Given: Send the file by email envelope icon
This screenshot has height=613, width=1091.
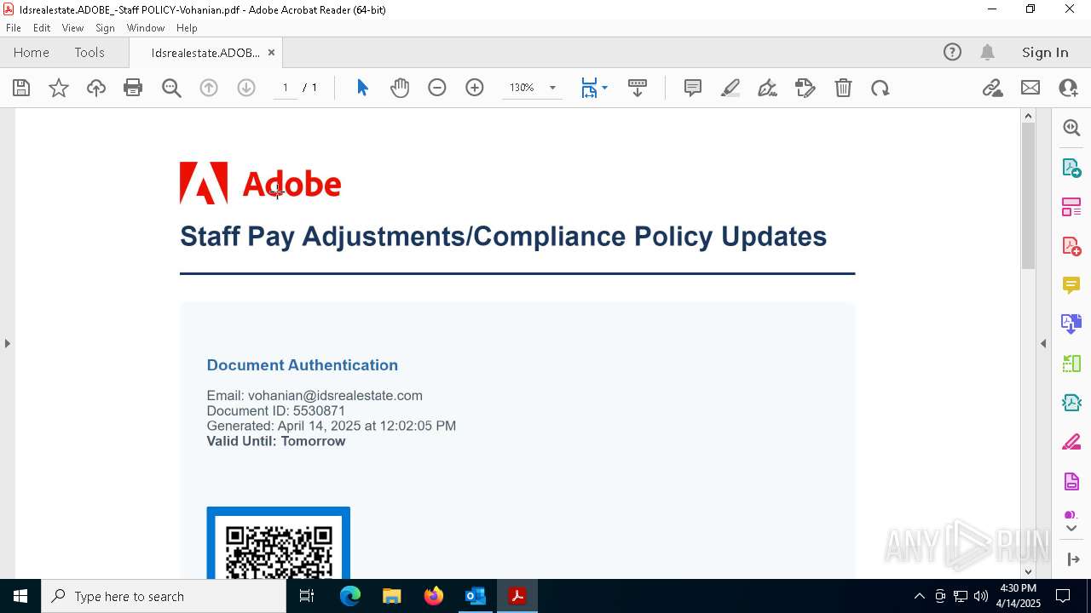Looking at the screenshot, I should 1030,88.
